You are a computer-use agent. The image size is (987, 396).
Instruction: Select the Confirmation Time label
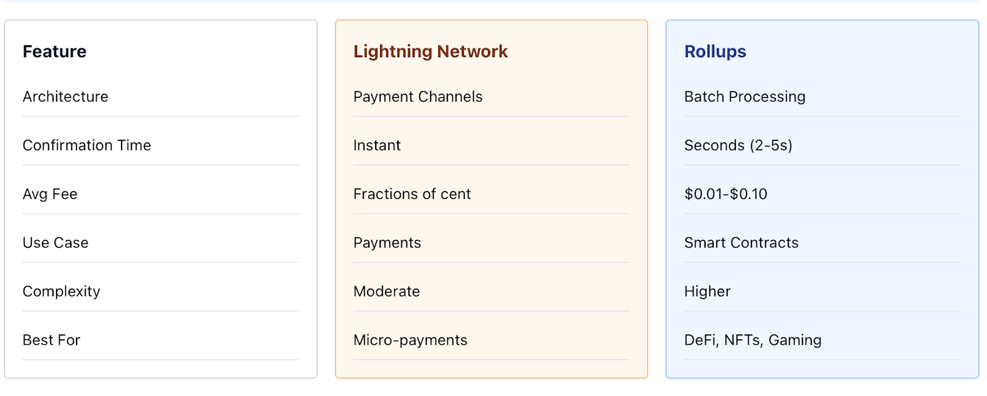(87, 145)
